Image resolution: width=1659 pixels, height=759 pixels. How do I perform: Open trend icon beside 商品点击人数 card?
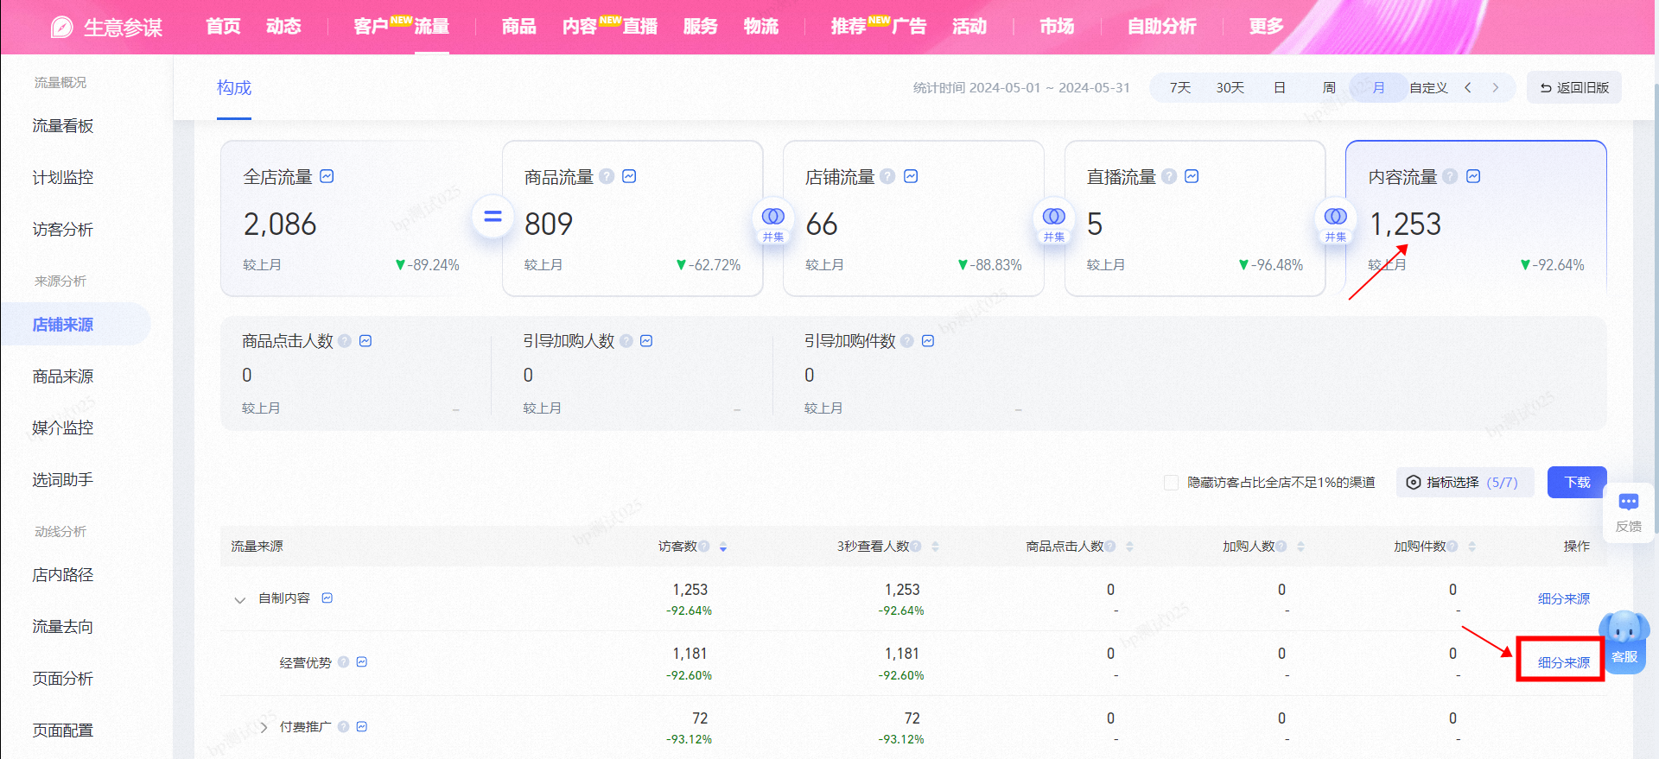click(365, 341)
